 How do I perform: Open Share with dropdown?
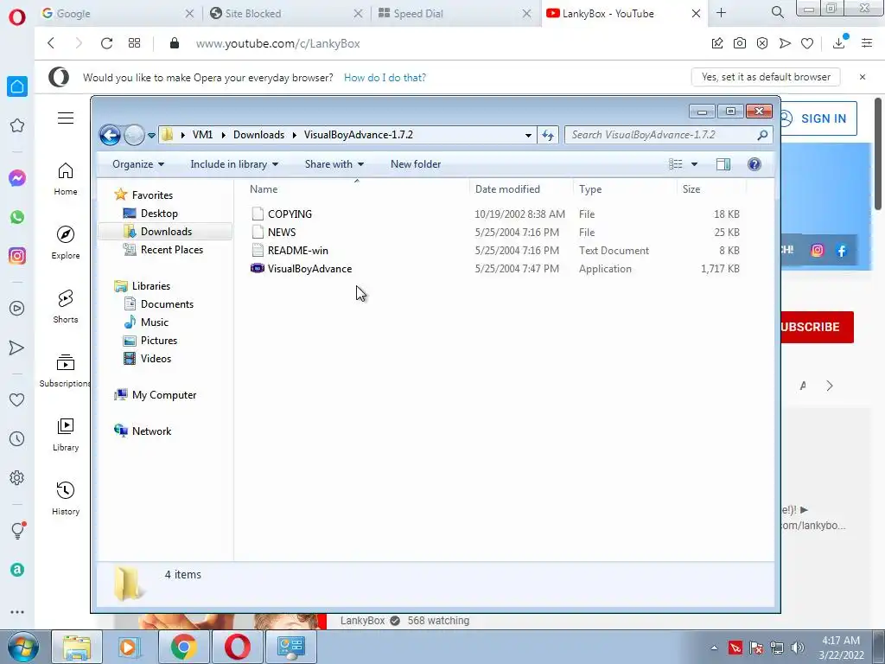click(334, 164)
